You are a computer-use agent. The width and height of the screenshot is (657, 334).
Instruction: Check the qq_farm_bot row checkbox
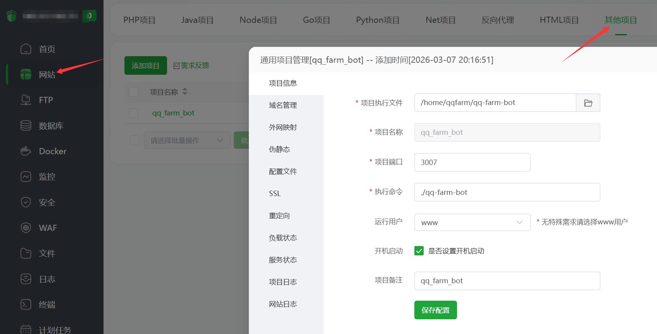[x=134, y=113]
